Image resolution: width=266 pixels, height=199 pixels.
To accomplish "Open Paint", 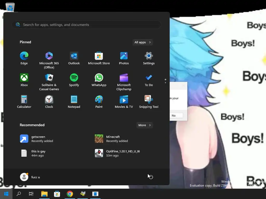I will click(99, 102).
